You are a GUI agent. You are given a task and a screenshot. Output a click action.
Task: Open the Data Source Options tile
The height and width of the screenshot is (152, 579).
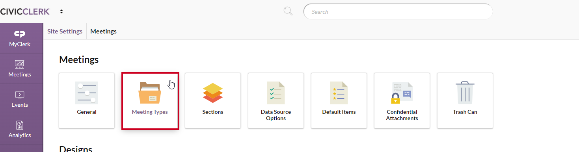(x=276, y=100)
